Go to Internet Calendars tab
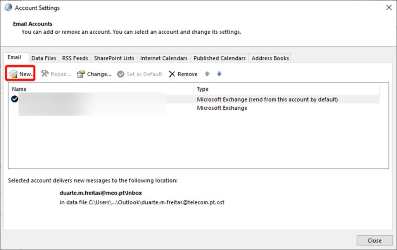397x250 pixels. [164, 58]
